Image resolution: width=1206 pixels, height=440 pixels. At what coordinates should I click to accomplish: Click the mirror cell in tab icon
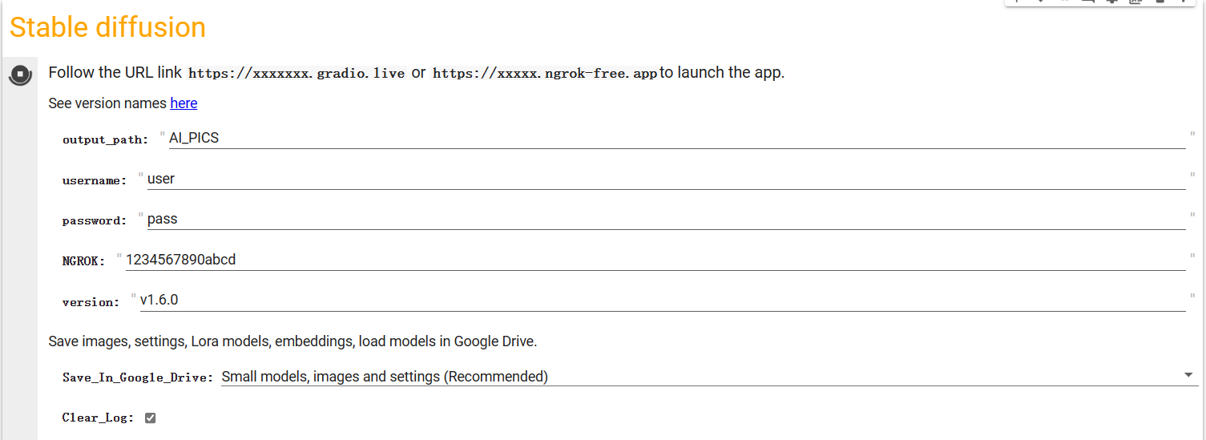point(1135,1)
